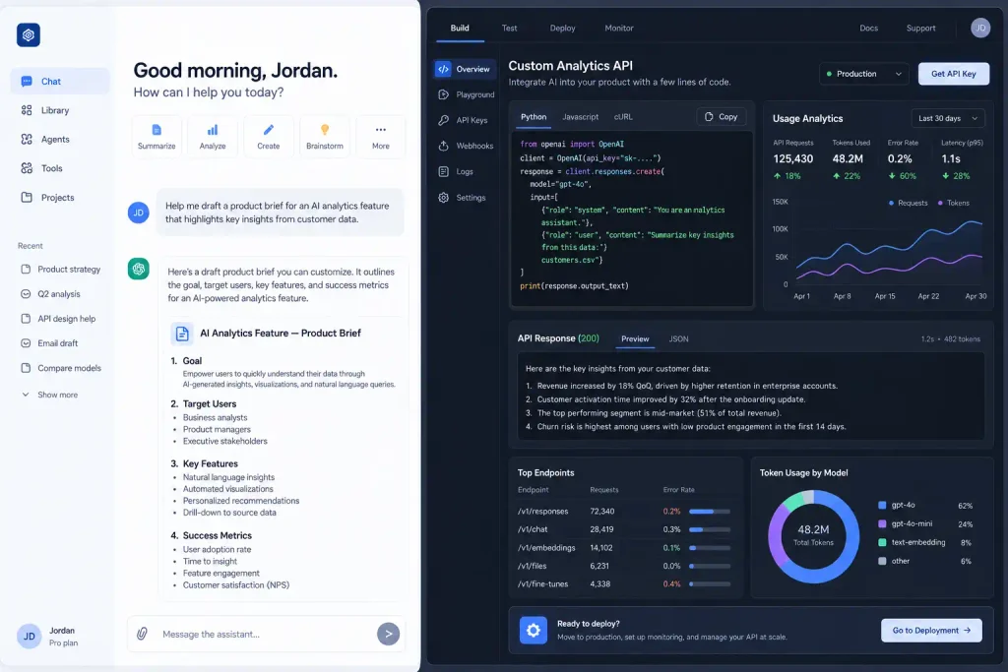The image size is (1008, 672).
Task: Click Jordan Pro plan profile
Action: click(47, 637)
